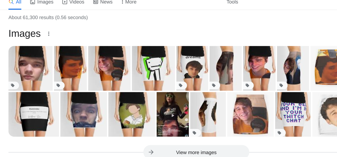This screenshot has height=157, width=337.
Task: Open the 'dreams' labeled skirt thumbnail
Action: (x=192, y=68)
